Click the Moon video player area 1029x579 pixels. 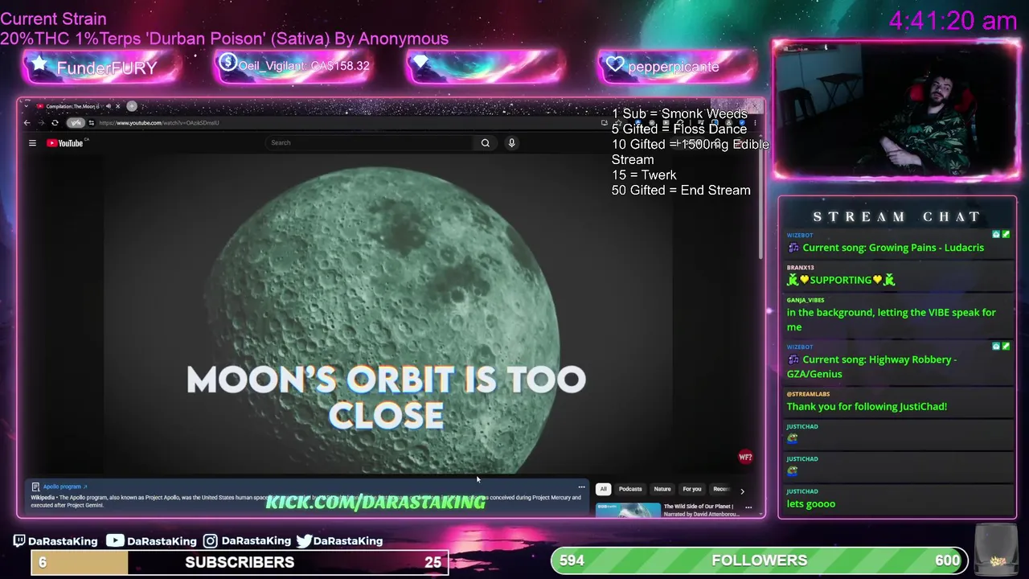click(x=388, y=314)
